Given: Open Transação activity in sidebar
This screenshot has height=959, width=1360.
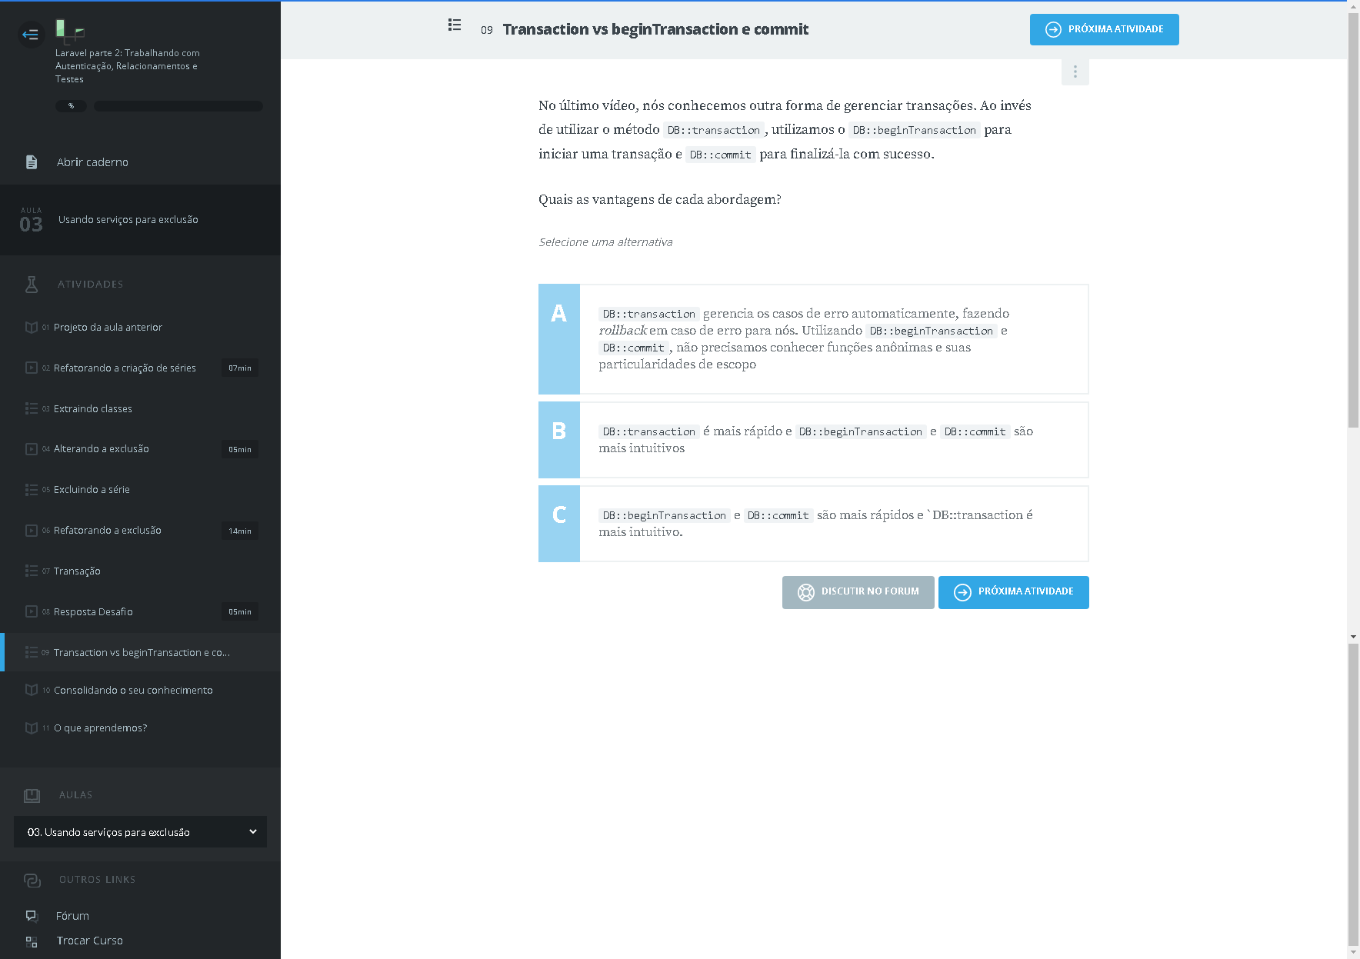Looking at the screenshot, I should click(x=77, y=571).
